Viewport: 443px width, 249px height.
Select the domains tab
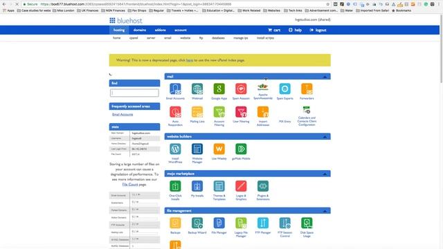tap(140, 30)
